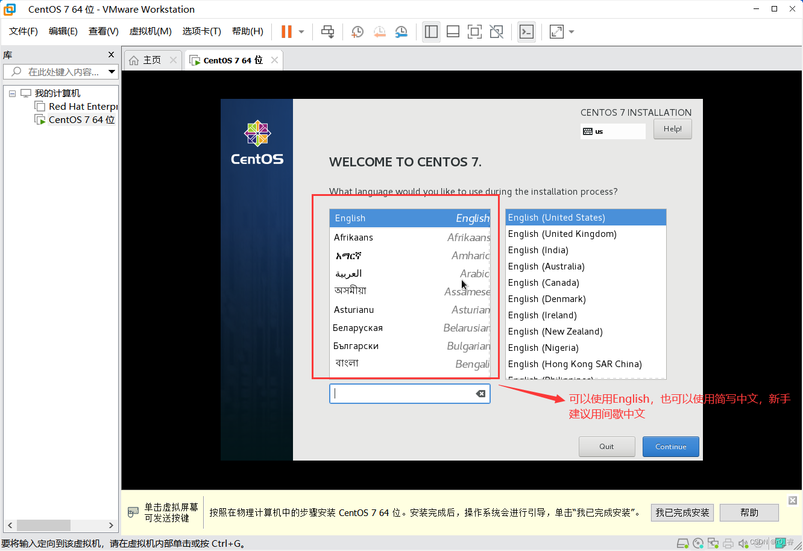
Task: Open the 文件(F) menu
Action: click(24, 31)
